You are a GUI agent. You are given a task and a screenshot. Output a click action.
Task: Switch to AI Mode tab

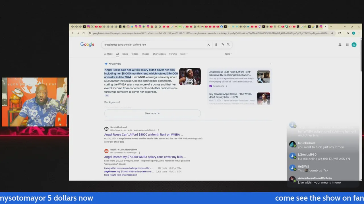(108, 54)
